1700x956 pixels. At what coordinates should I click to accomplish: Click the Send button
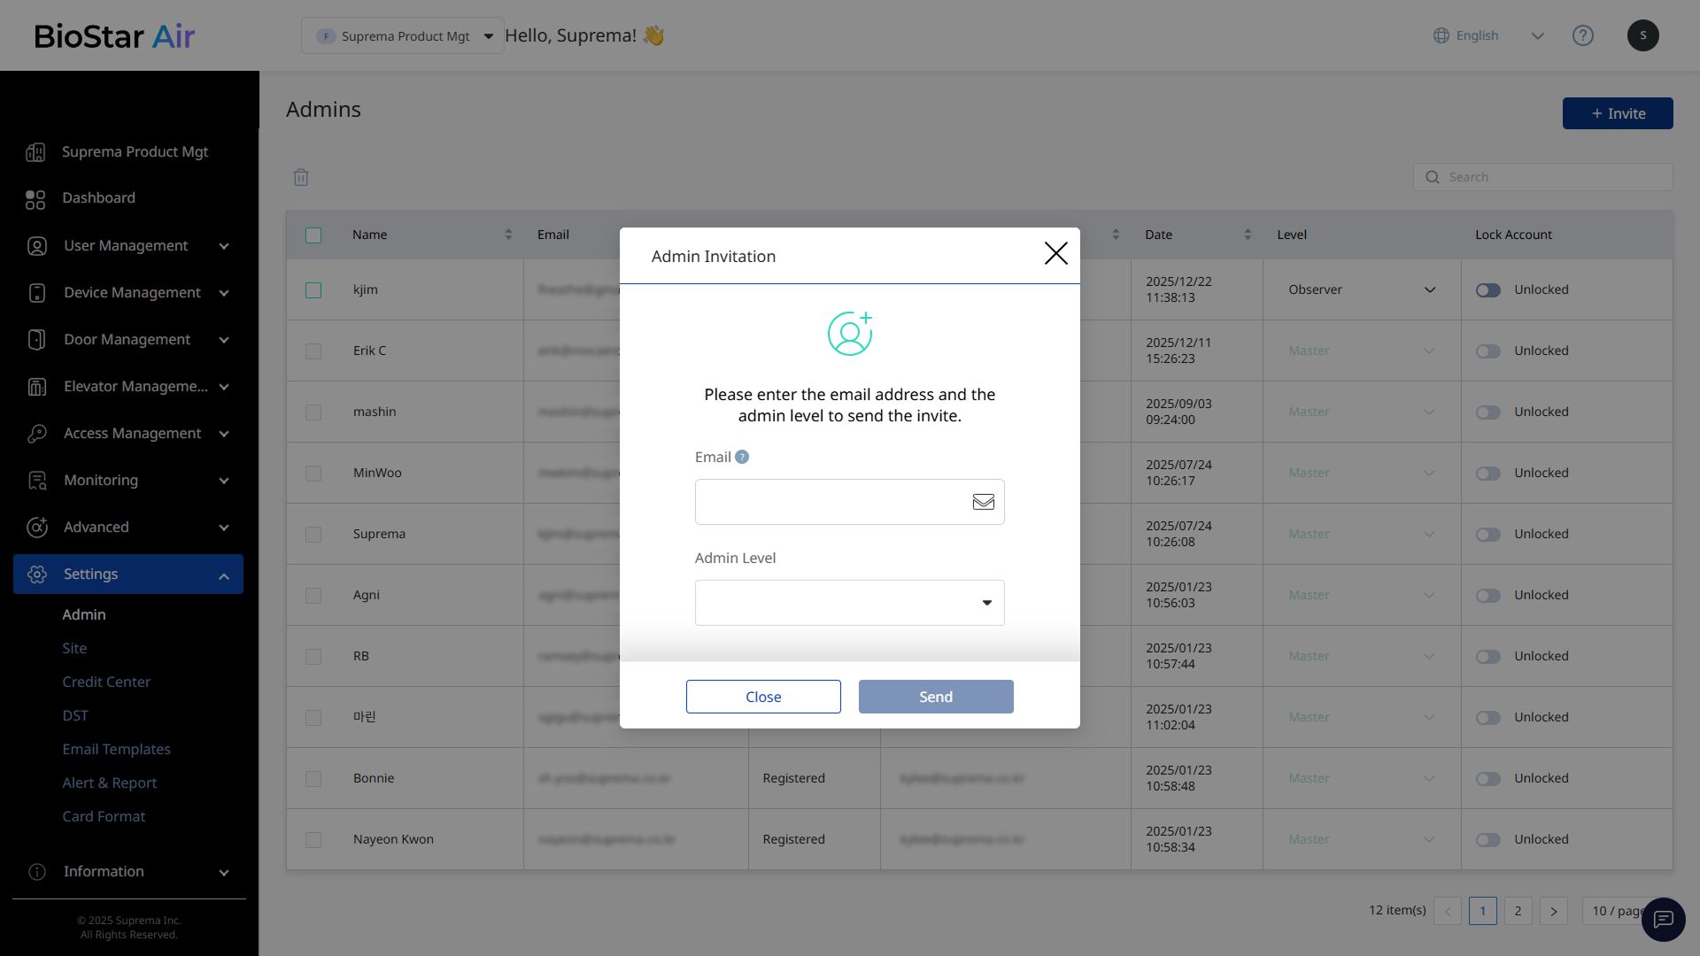point(935,697)
